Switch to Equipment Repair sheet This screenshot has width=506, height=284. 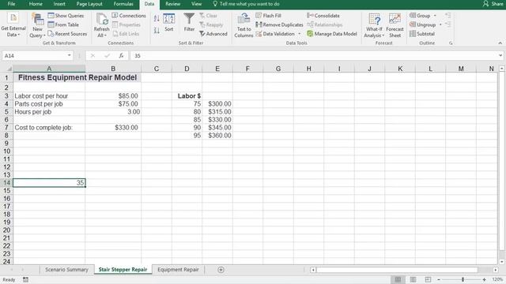point(178,270)
